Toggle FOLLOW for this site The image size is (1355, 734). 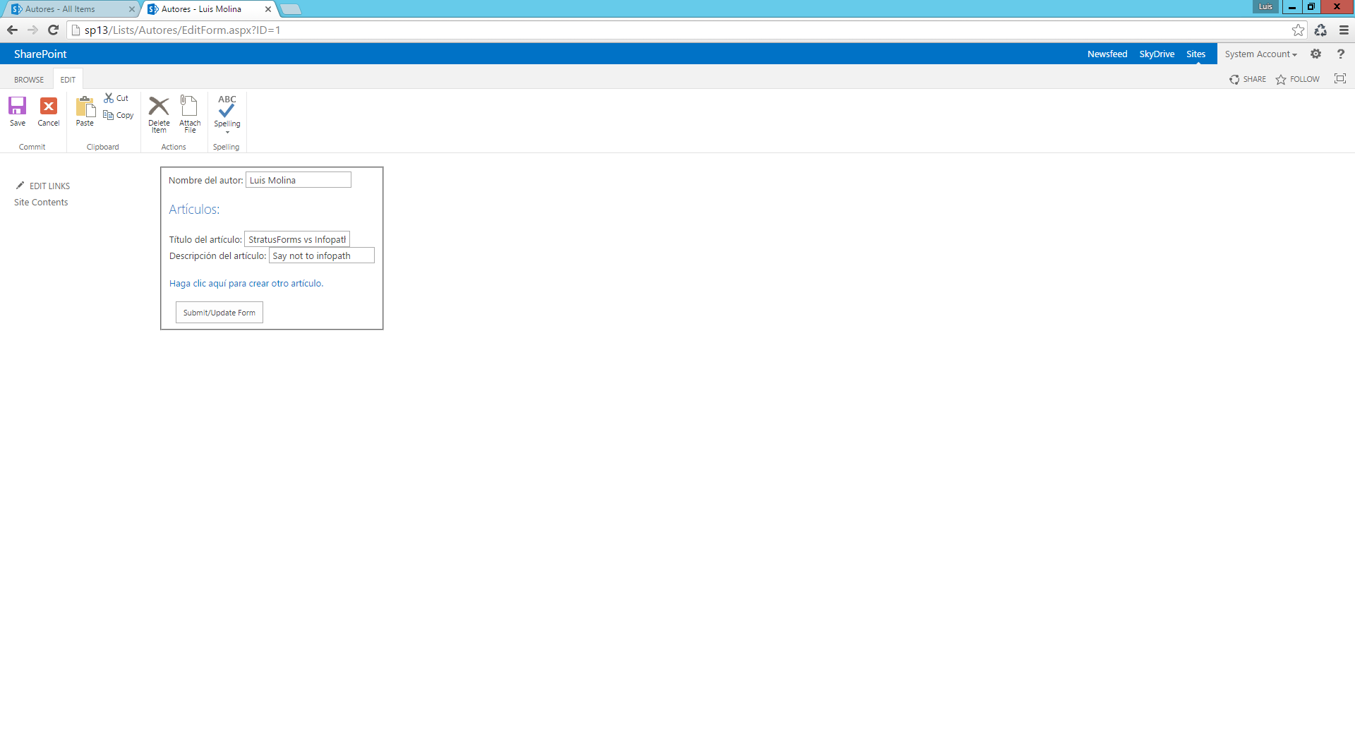pyautogui.click(x=1297, y=79)
